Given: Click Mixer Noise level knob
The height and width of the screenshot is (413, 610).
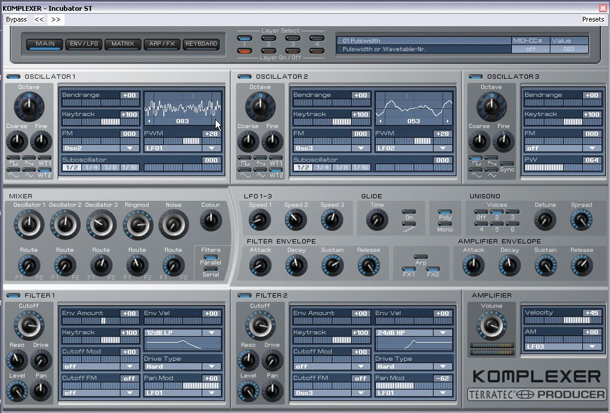Looking at the screenshot, I should [x=173, y=225].
